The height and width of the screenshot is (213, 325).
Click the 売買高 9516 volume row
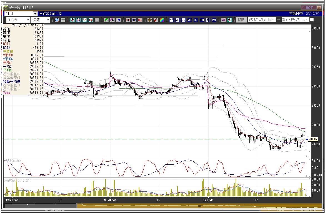(23, 51)
